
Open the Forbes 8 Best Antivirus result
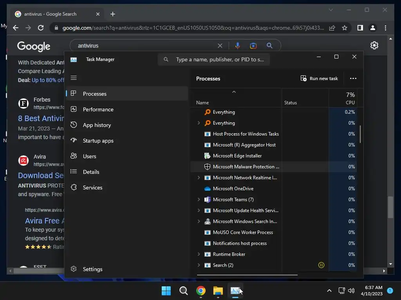(41, 118)
